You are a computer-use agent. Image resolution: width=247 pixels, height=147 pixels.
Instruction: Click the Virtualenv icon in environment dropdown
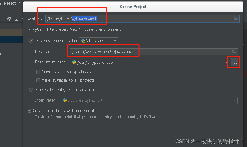[x=83, y=41]
